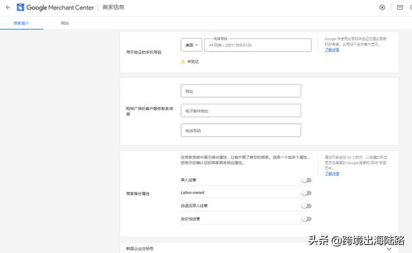The width and height of the screenshot is (412, 253).
Task: Click the Latino-owned label text
Action: pos(192,192)
